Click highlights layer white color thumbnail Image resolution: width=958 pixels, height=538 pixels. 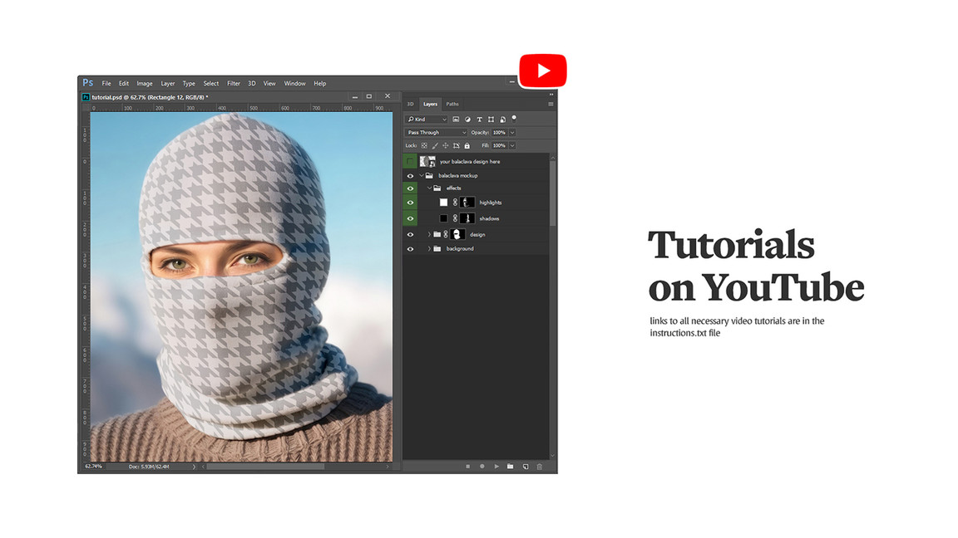[x=443, y=203]
